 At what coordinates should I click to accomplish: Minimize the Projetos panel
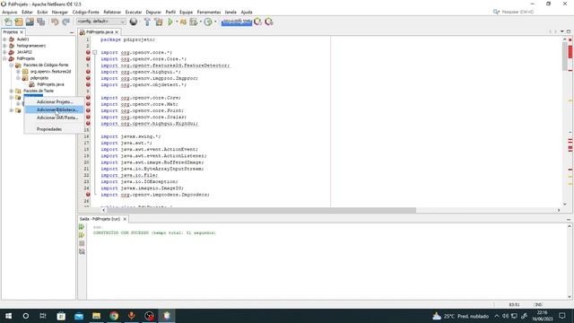pyautogui.click(x=72, y=32)
